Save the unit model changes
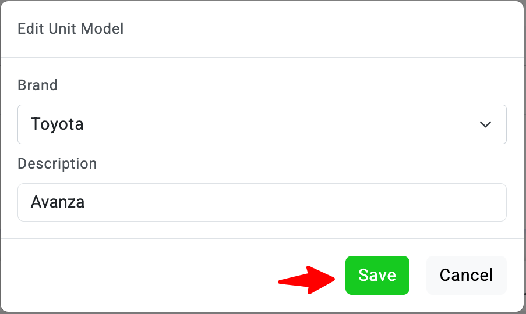The height and width of the screenshot is (314, 526). click(377, 275)
